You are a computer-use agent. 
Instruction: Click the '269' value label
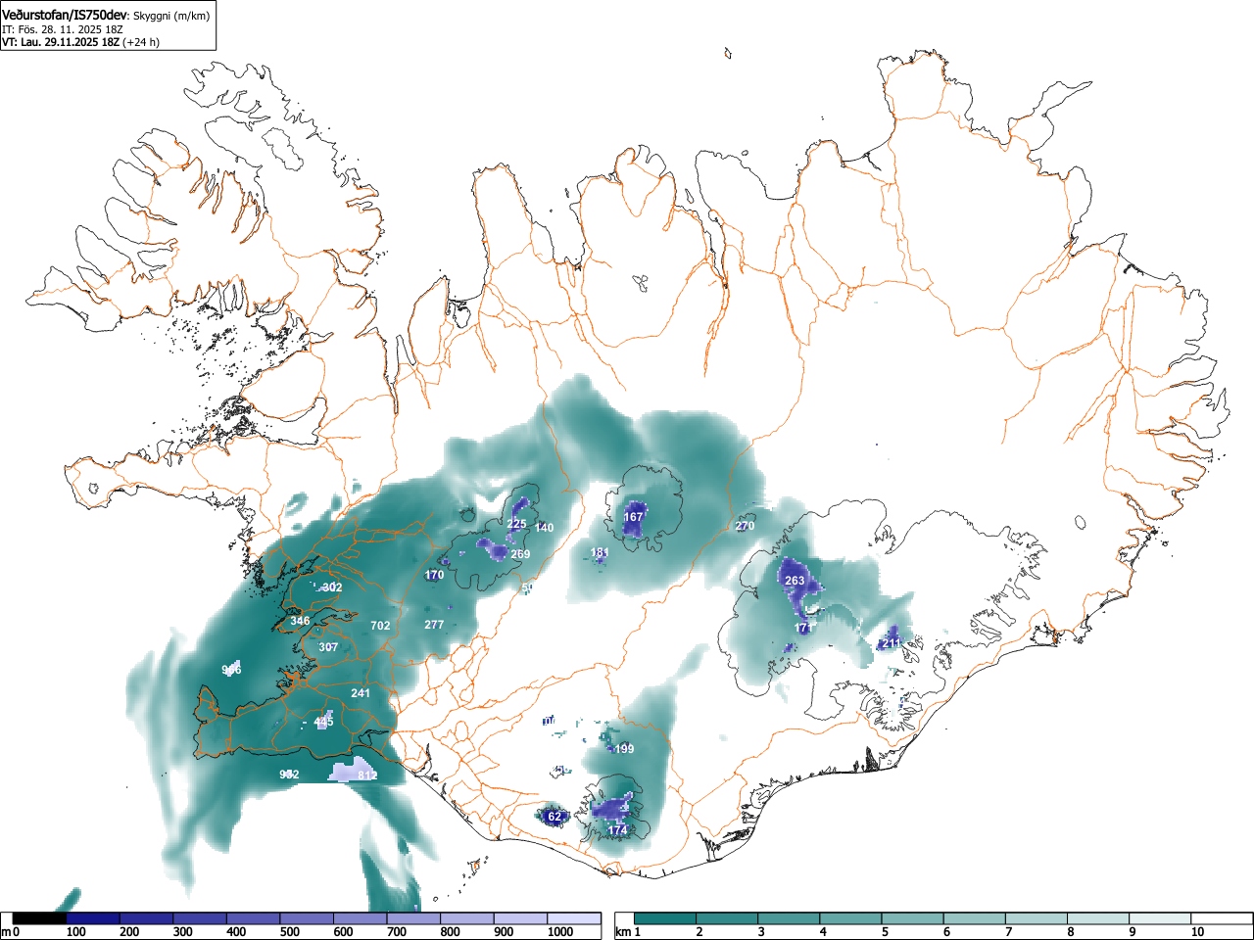(x=520, y=554)
